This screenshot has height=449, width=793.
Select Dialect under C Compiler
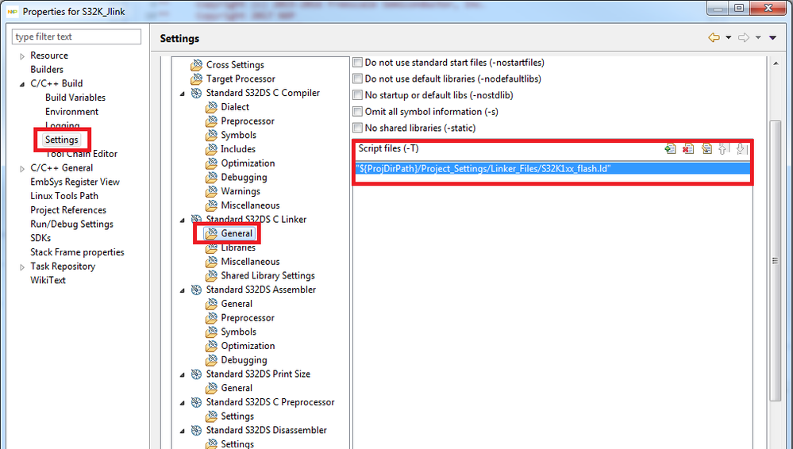click(x=235, y=106)
